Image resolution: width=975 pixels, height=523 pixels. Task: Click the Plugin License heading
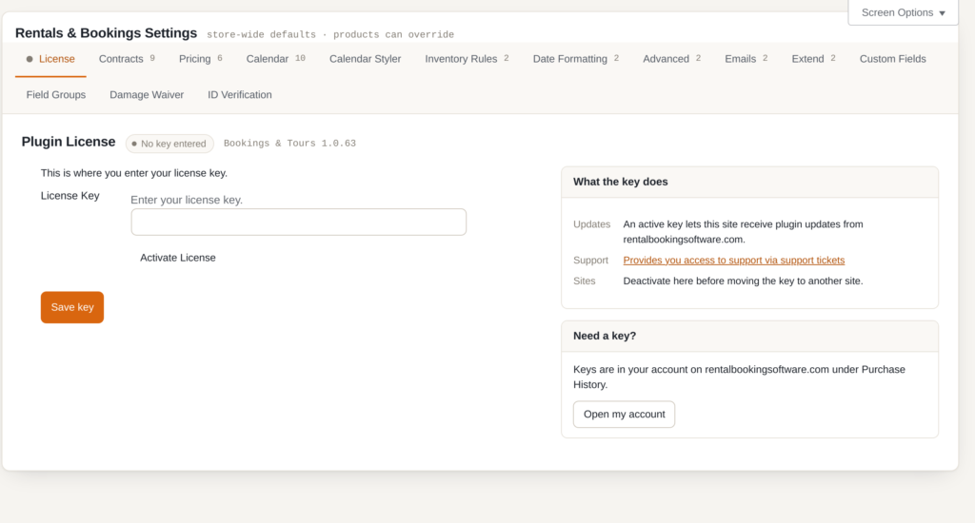pos(69,142)
